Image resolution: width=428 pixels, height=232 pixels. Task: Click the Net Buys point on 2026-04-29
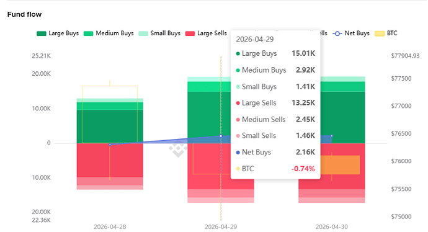click(x=221, y=136)
